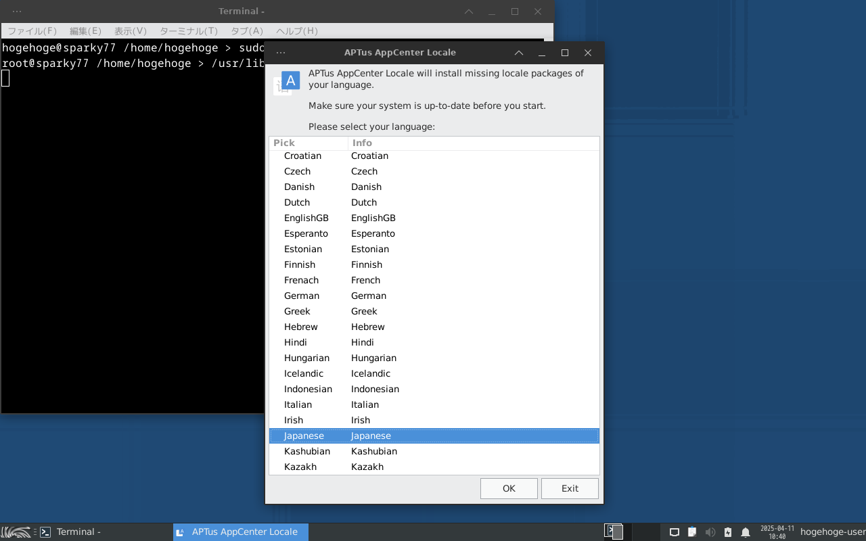This screenshot has height=541, width=866.
Task: Pick Kazakh from the language list
Action: [x=434, y=467]
